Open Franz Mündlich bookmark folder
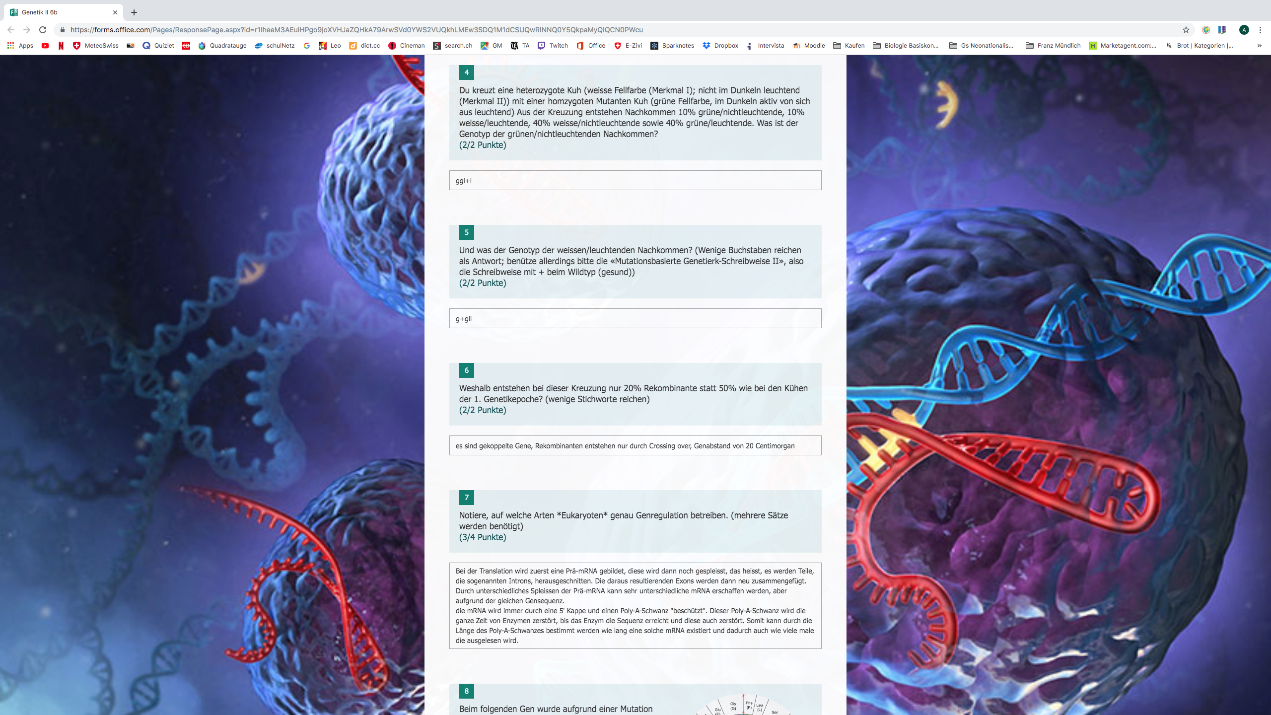 point(1053,45)
